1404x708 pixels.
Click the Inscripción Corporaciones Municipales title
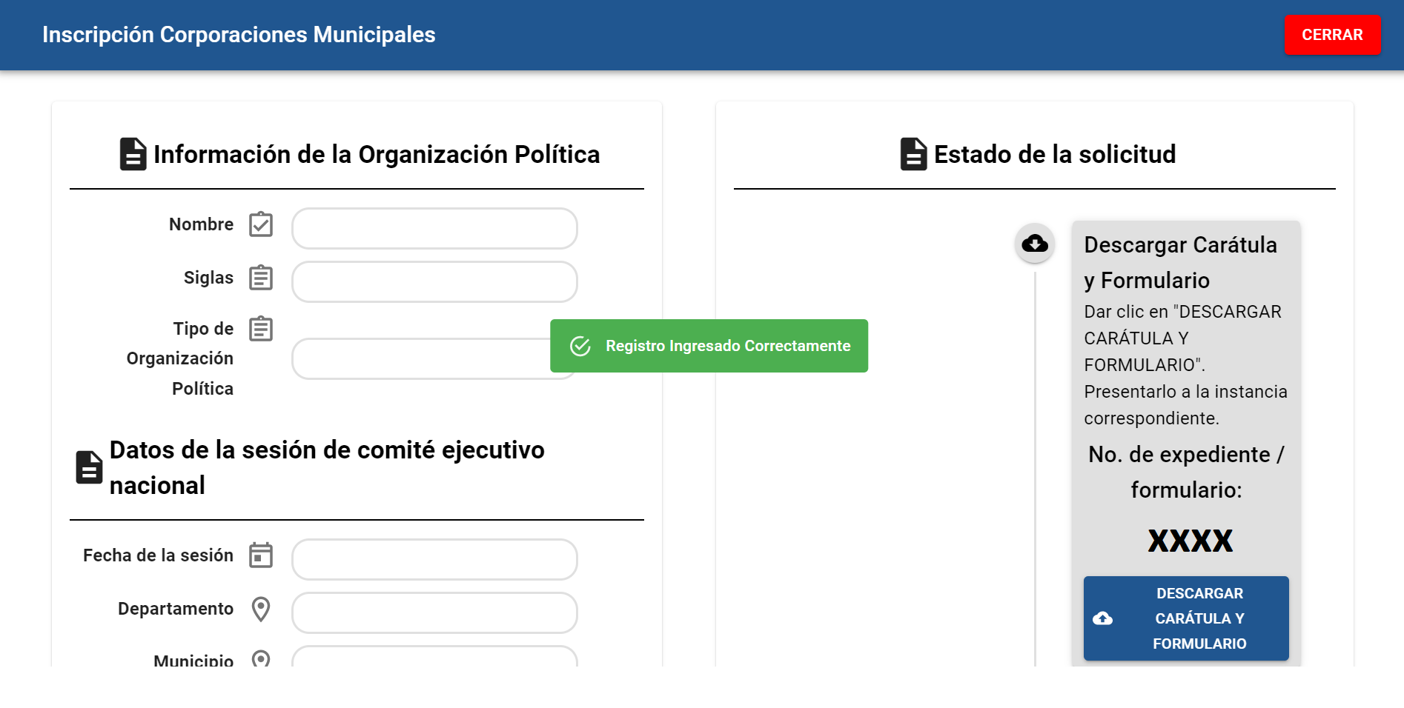[x=239, y=35]
